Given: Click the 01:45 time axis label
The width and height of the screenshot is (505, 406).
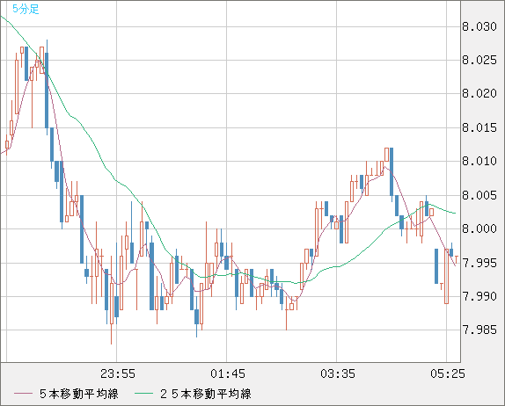Looking at the screenshot, I should pyautogui.click(x=228, y=373).
